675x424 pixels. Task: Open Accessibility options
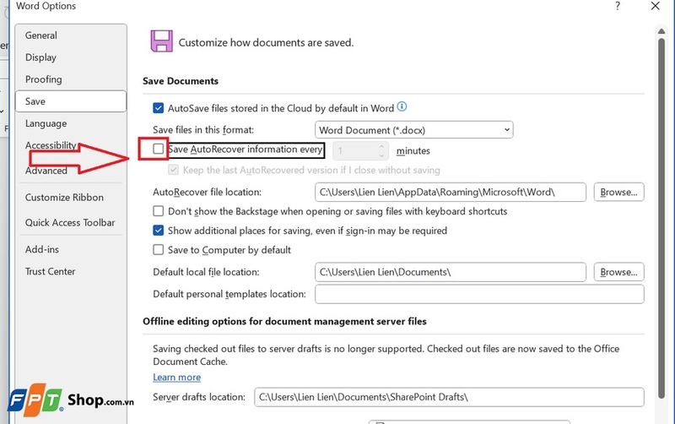pyautogui.click(x=51, y=145)
